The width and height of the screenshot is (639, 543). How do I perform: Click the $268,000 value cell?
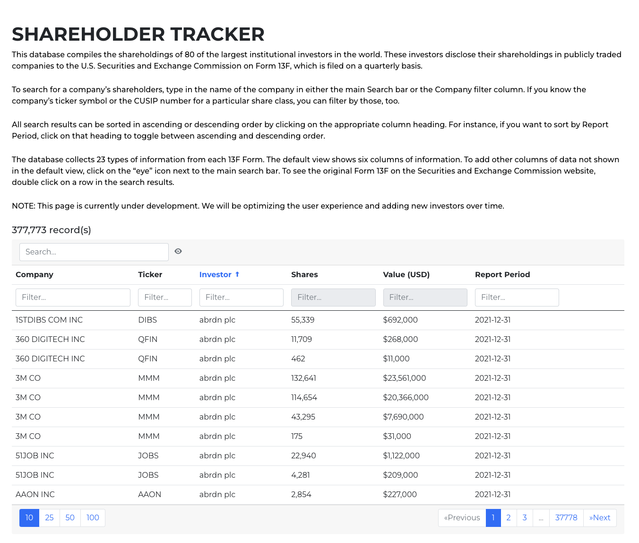click(400, 339)
